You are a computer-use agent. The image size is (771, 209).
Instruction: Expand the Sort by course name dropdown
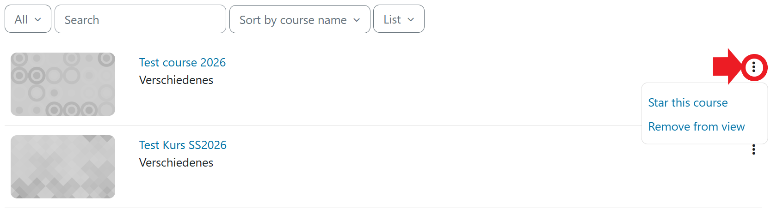tap(299, 19)
